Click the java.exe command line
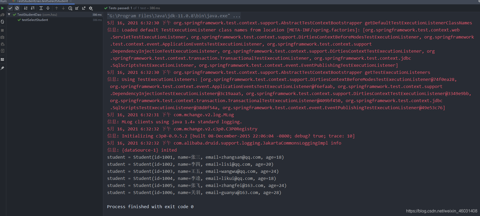The height and width of the screenshot is (216, 480). point(174,16)
